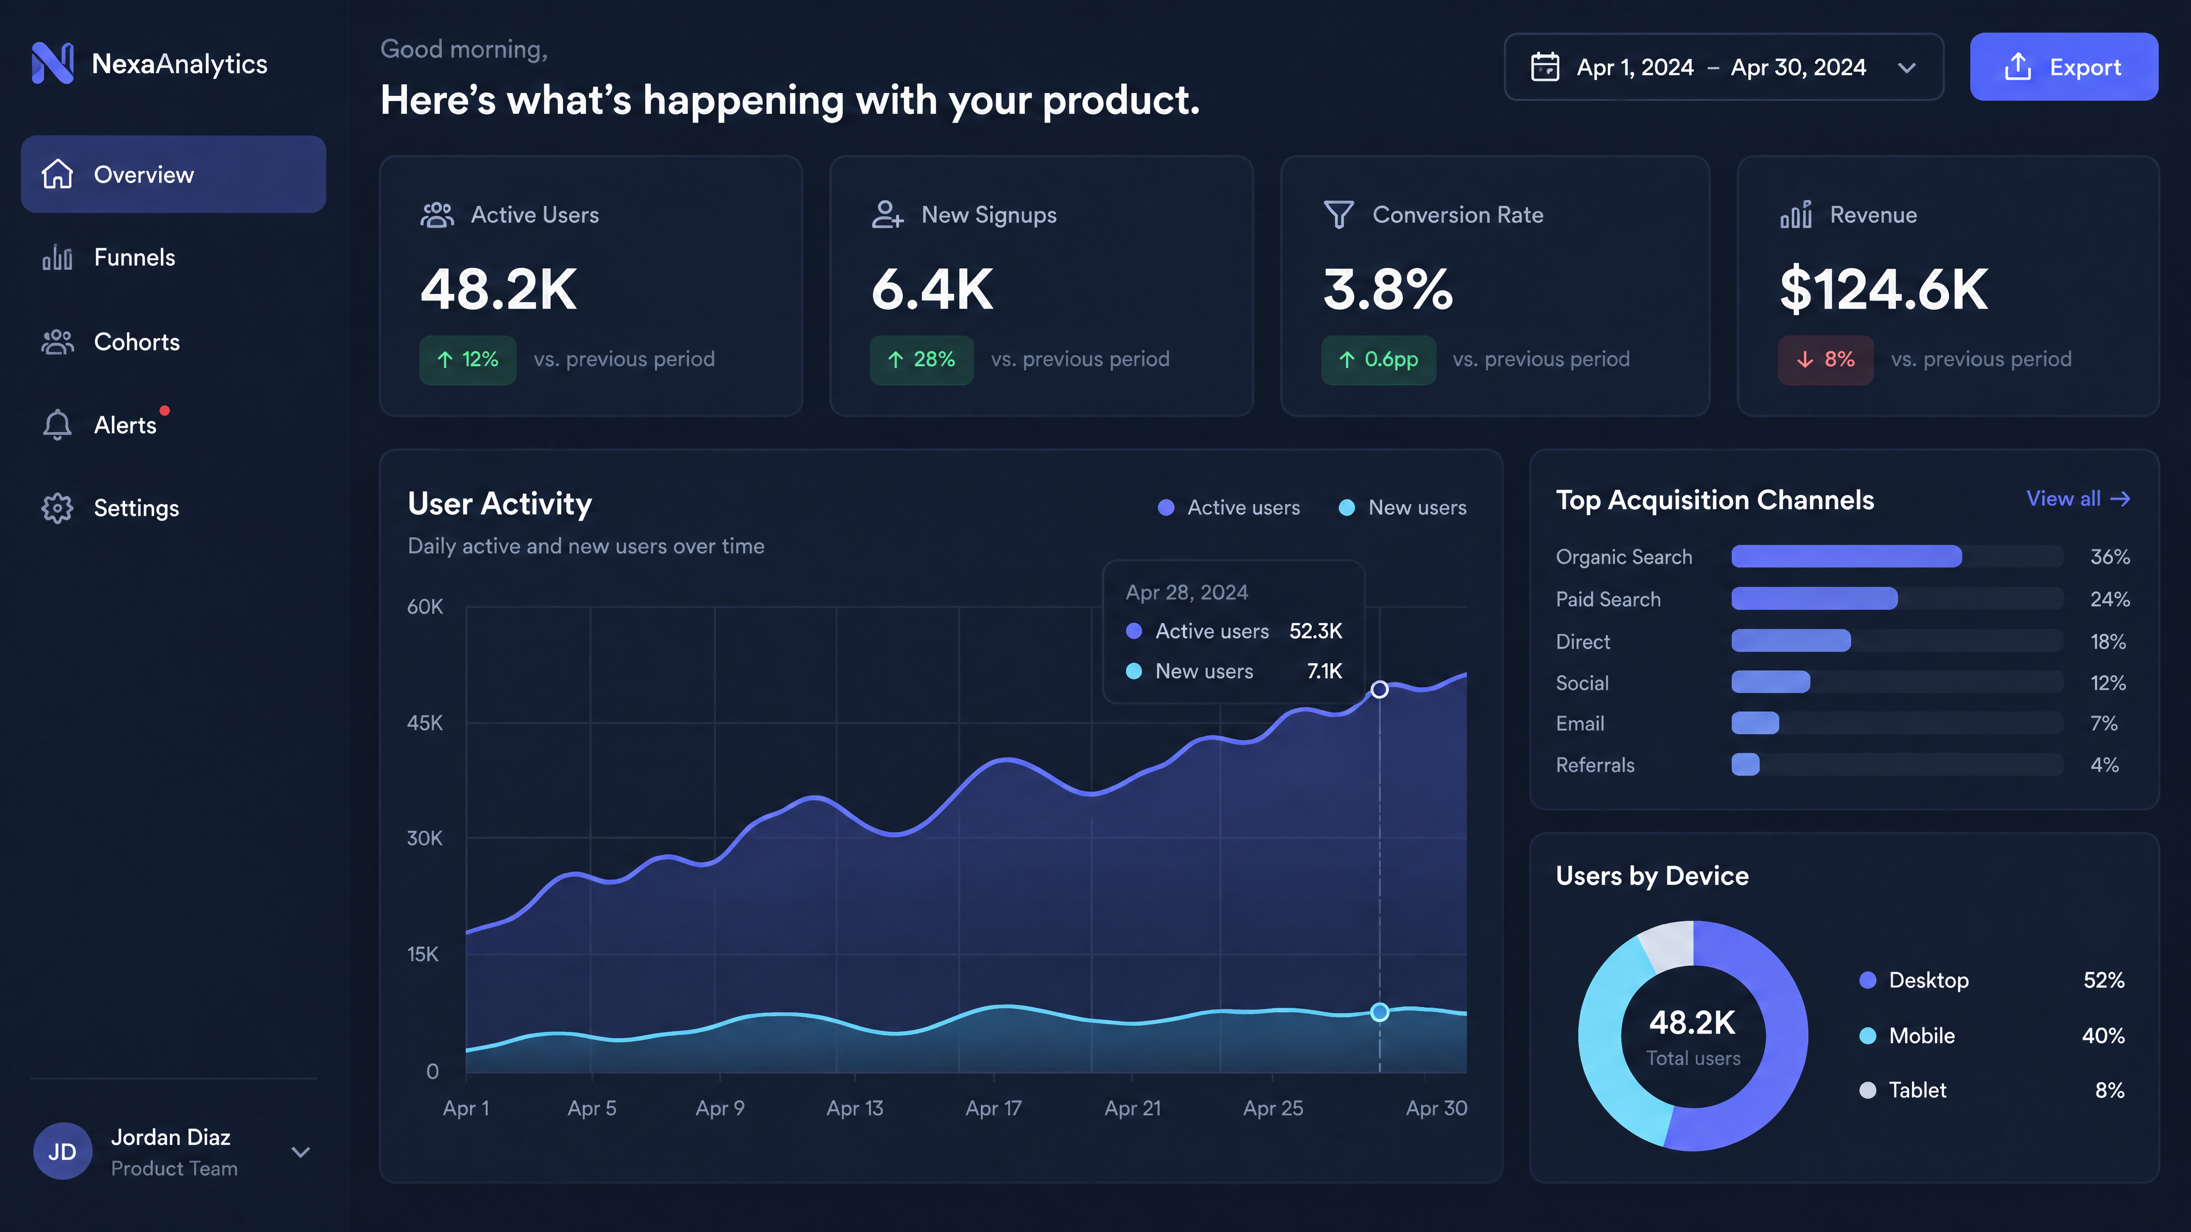Click the calendar icon in date picker
The image size is (2191, 1232).
pyautogui.click(x=1545, y=66)
